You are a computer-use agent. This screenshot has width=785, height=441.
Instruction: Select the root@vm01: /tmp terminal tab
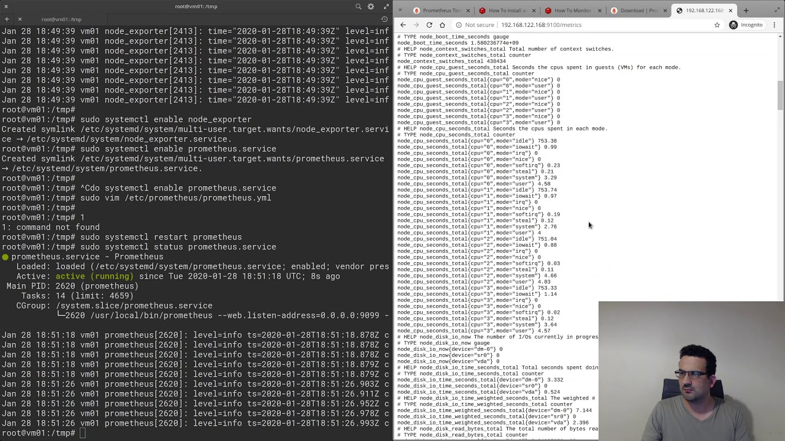pos(61,19)
